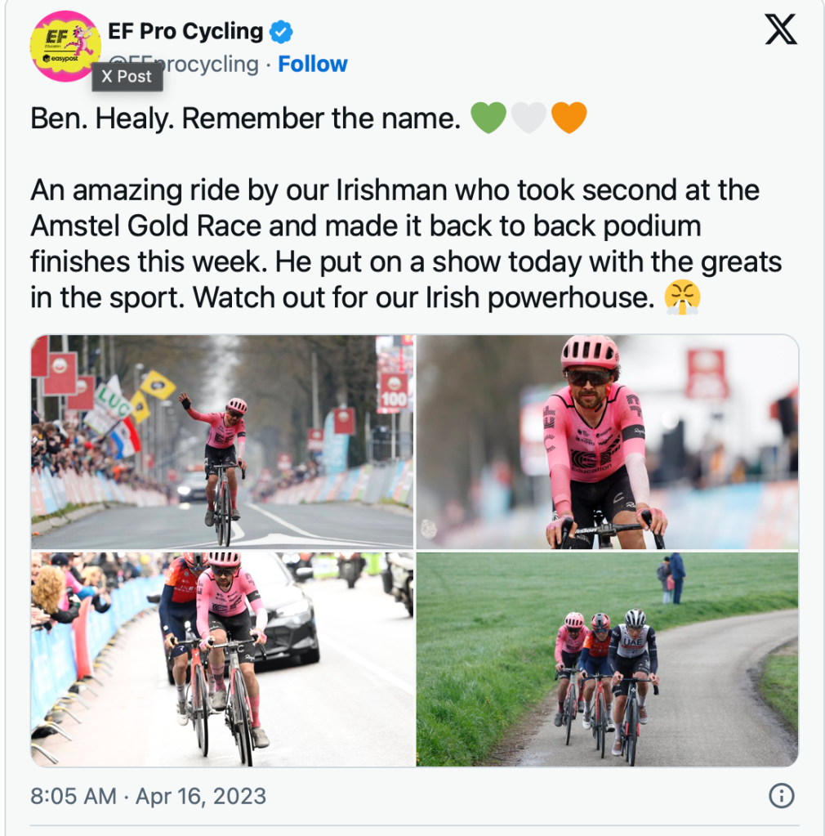Screen dimensions: 825x836
Task: Open the EF Pro Cycling display name
Action: tap(185, 32)
